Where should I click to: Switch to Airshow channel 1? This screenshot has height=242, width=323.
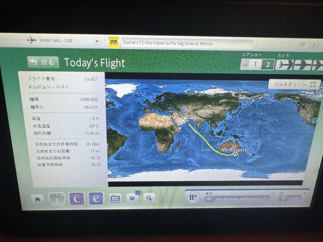(x=256, y=65)
